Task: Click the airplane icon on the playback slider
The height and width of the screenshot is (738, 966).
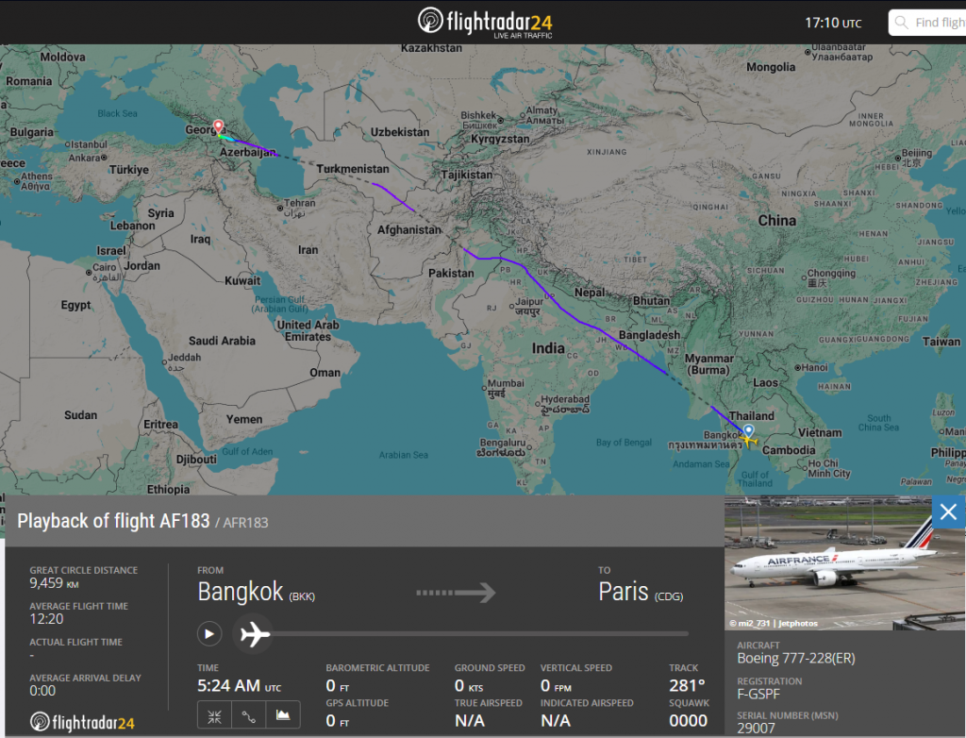Action: tap(253, 634)
